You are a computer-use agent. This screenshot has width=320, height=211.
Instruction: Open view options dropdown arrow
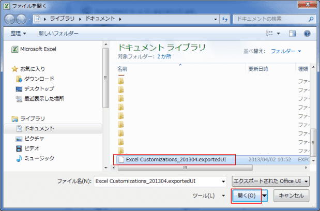(x=278, y=34)
